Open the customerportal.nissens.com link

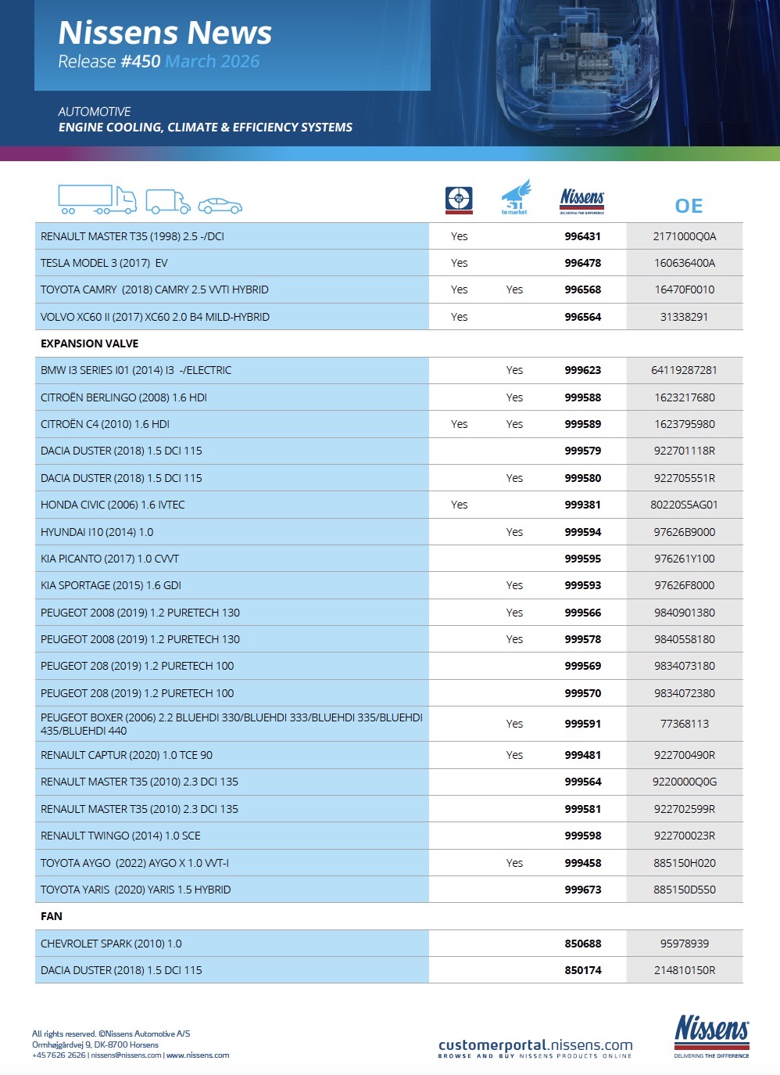pos(535,1045)
